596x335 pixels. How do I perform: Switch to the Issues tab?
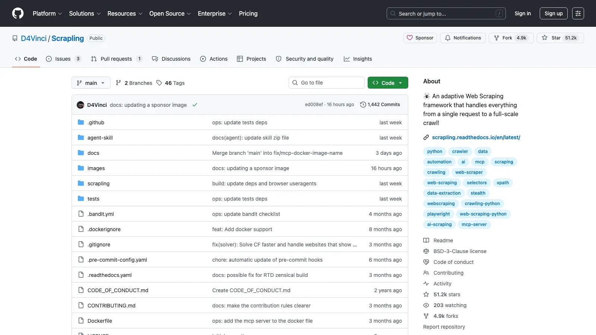tap(64, 59)
